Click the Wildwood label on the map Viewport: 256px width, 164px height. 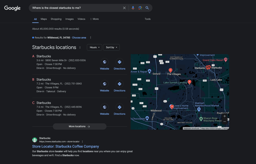click(x=156, y=111)
